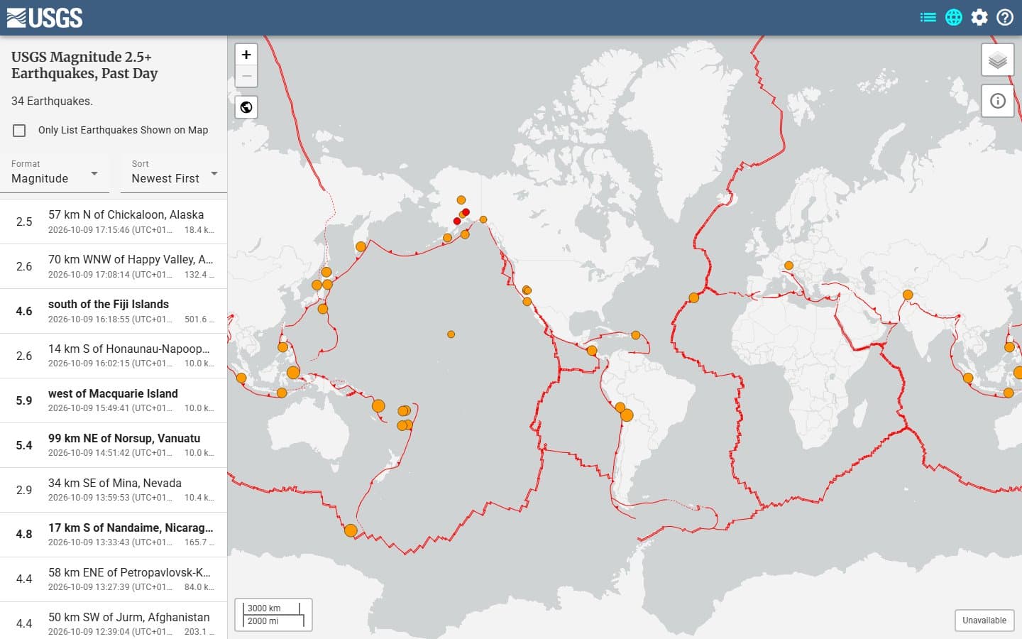Show the map legend info icon
This screenshot has height=639, width=1022.
click(x=998, y=101)
